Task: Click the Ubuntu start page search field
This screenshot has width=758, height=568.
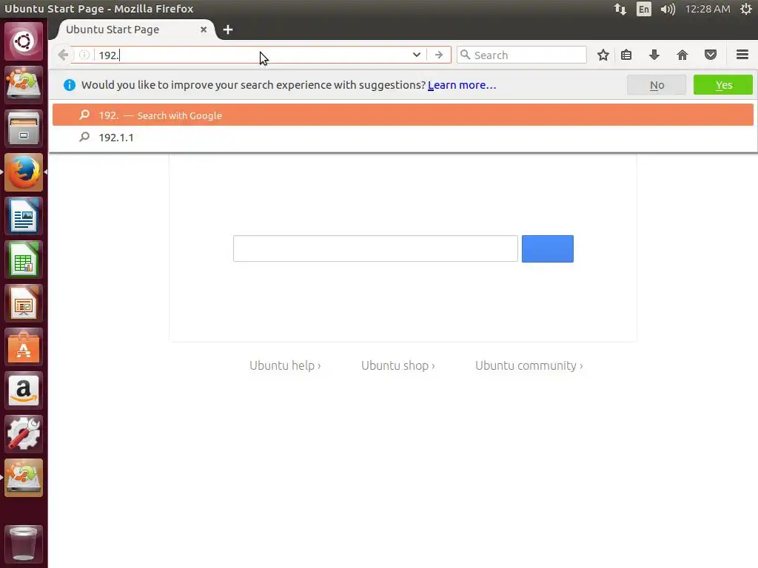Action: 375,248
